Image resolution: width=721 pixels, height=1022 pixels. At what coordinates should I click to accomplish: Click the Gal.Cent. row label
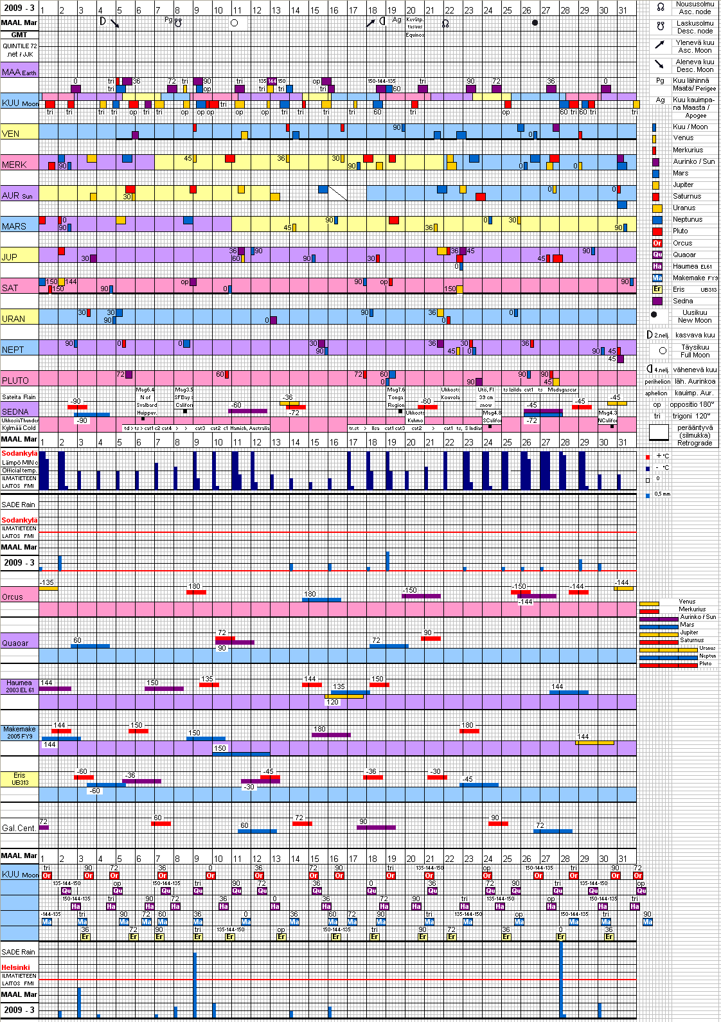click(x=19, y=828)
